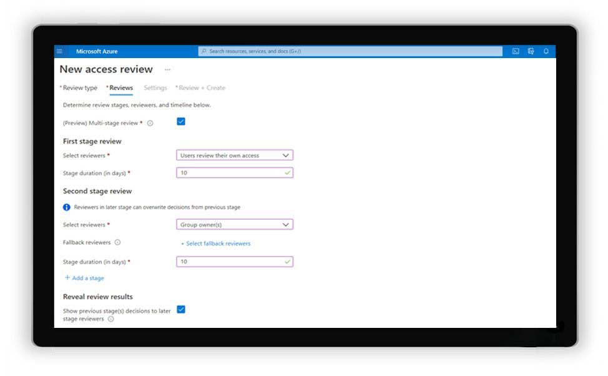
Task: Click the Microsoft Azure home link
Action: point(97,51)
